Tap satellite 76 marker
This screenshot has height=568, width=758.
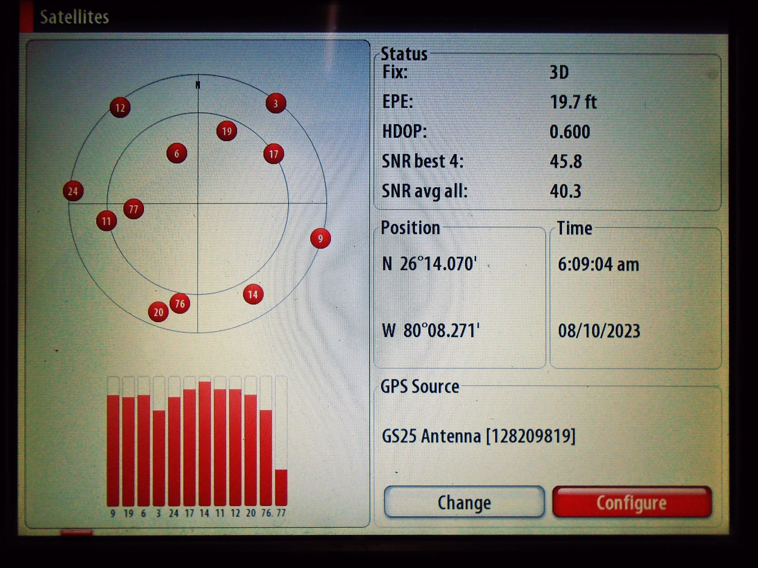pos(179,303)
